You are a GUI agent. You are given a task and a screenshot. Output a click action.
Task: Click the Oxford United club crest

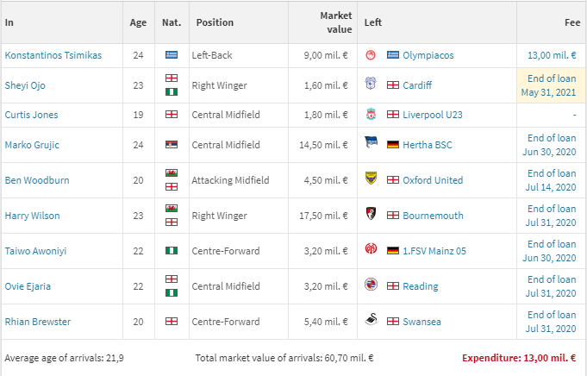coord(371,180)
